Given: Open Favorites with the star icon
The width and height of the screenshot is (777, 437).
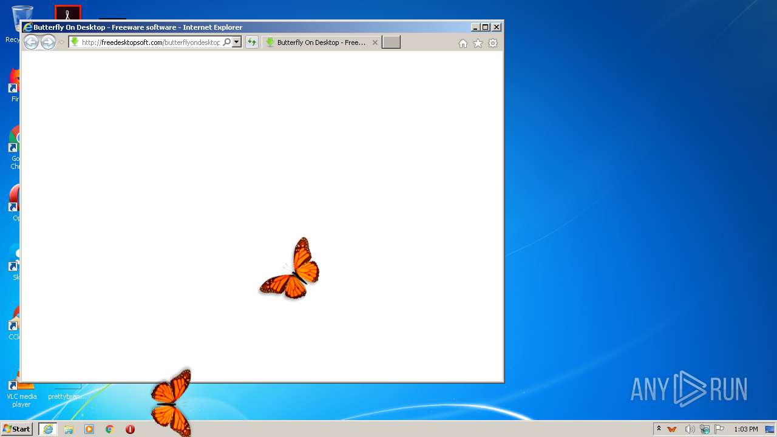Looking at the screenshot, I should (478, 43).
